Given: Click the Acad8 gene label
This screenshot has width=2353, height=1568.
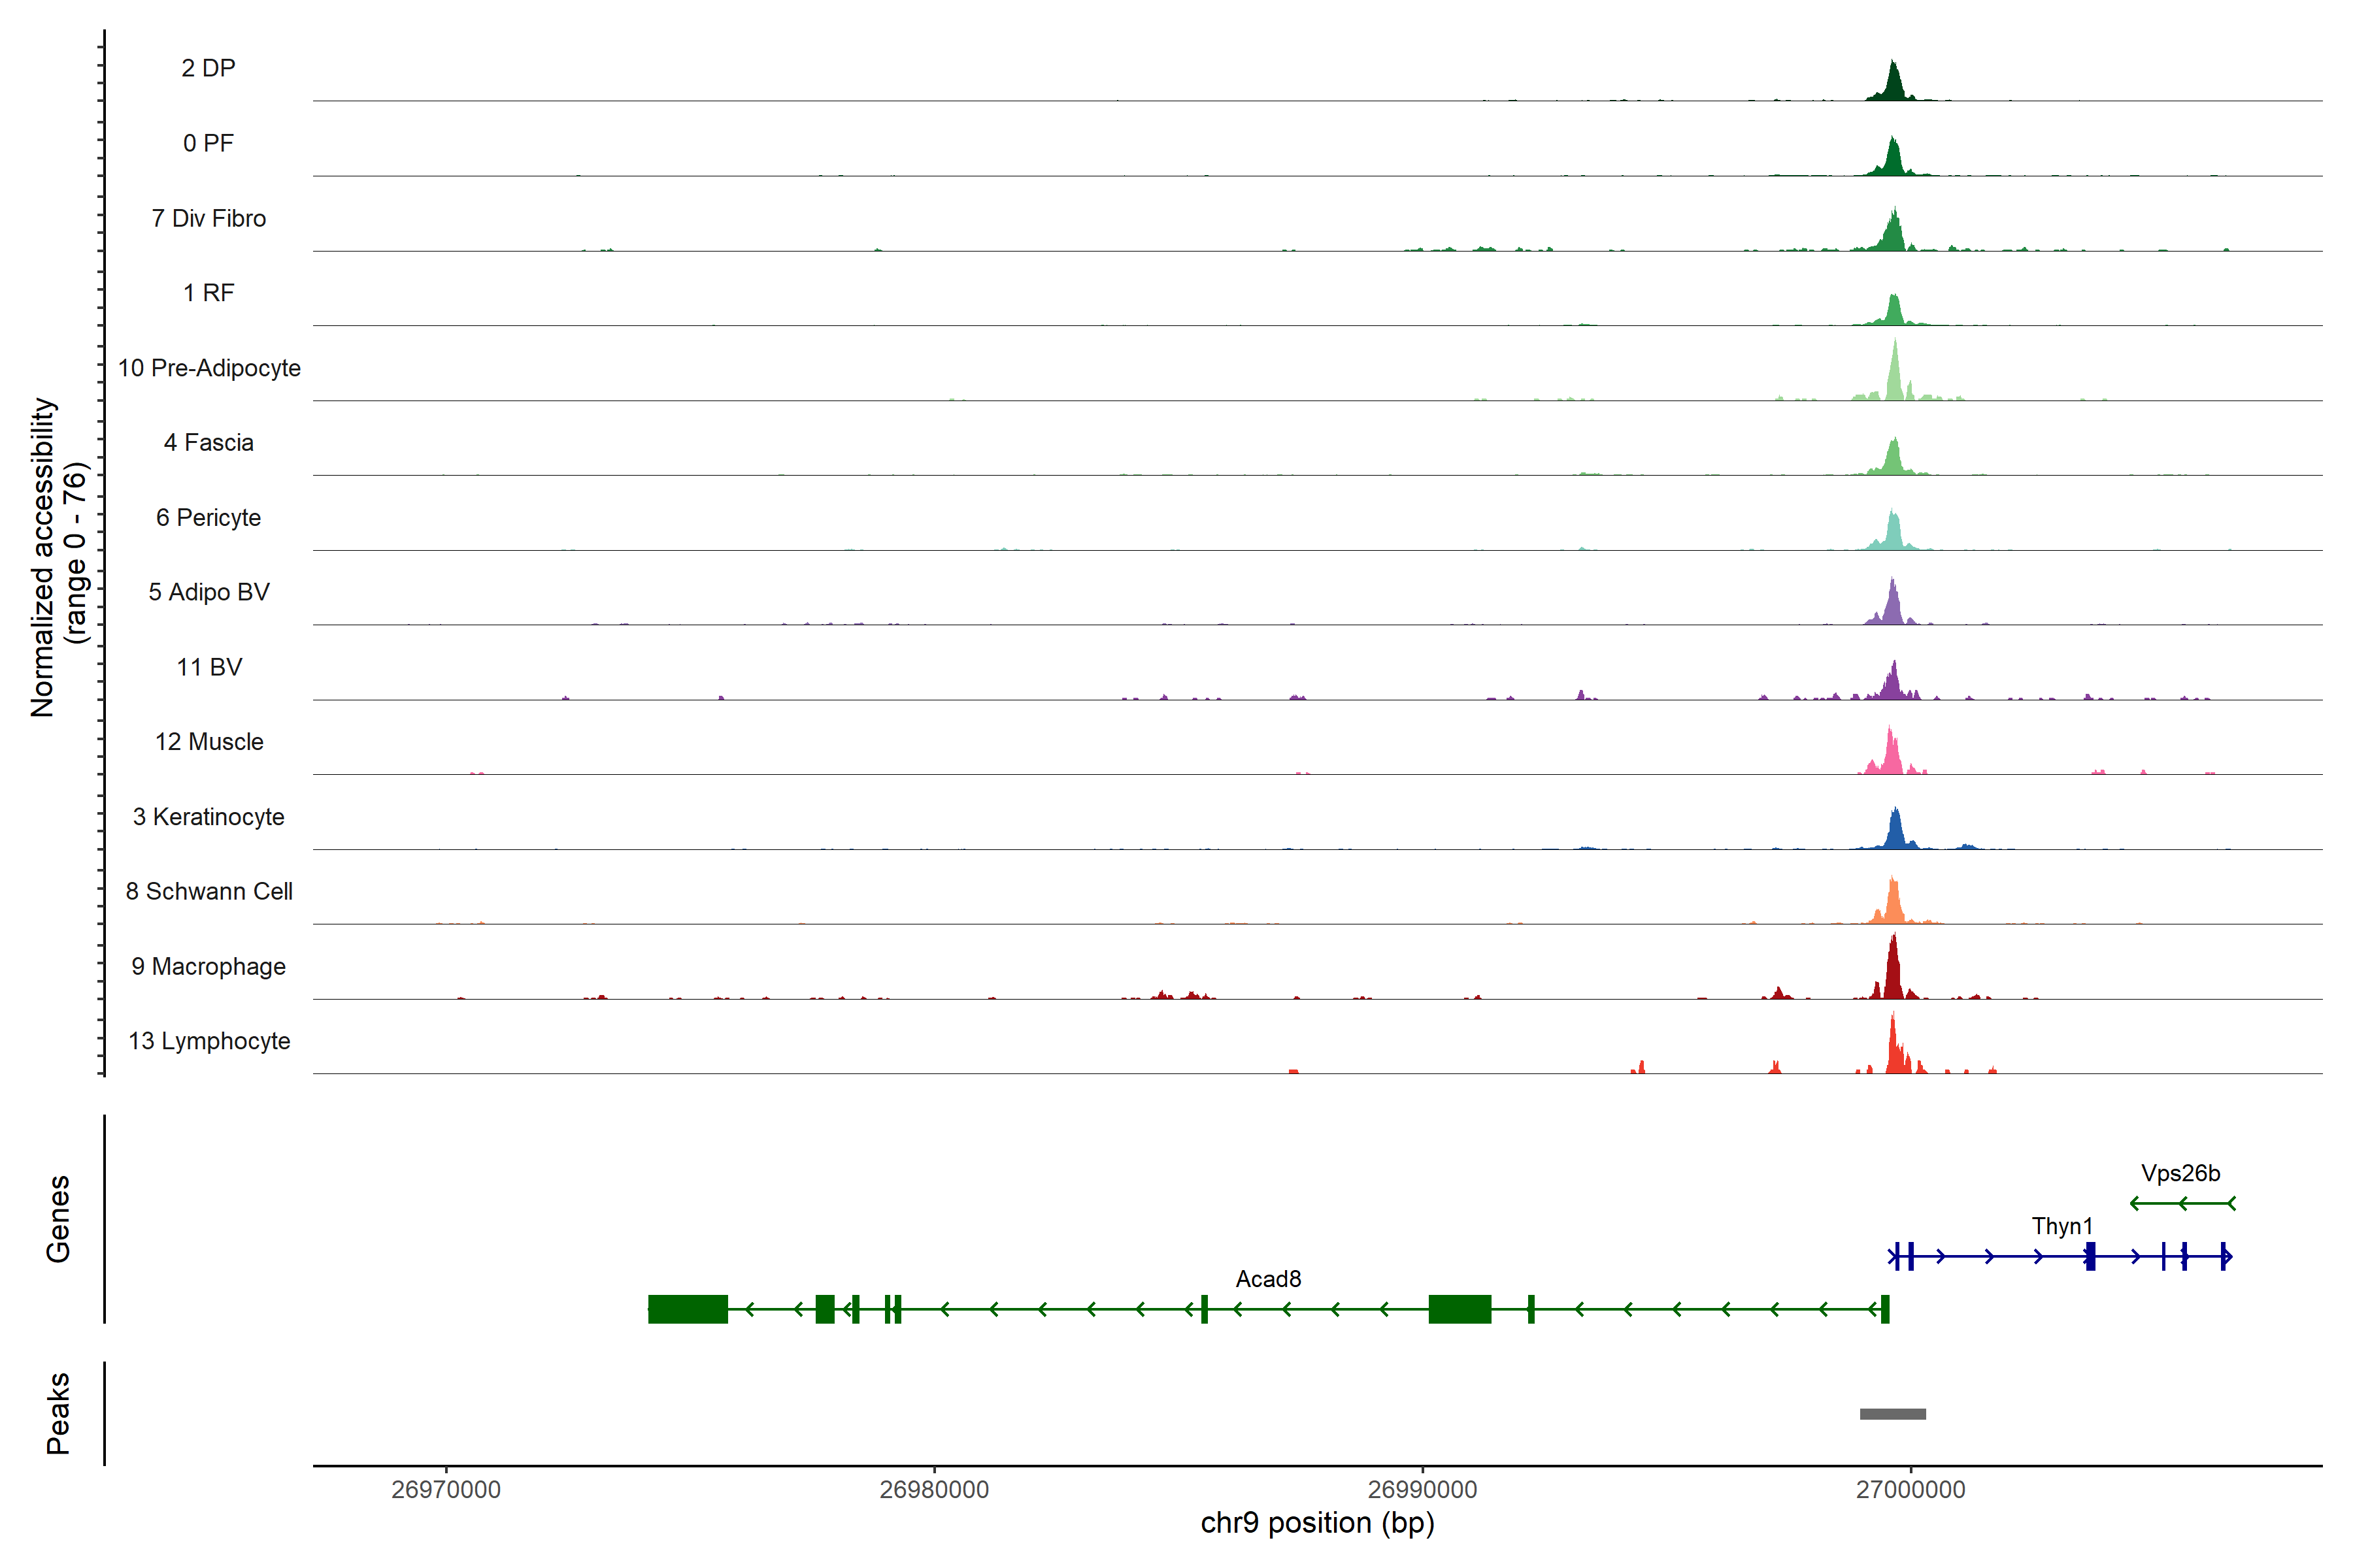Looking at the screenshot, I should pyautogui.click(x=1267, y=1279).
